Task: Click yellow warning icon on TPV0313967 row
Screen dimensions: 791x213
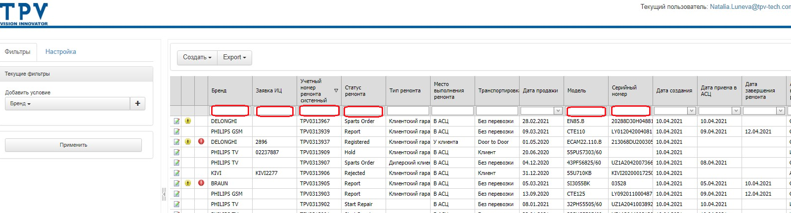Action: pyautogui.click(x=188, y=121)
